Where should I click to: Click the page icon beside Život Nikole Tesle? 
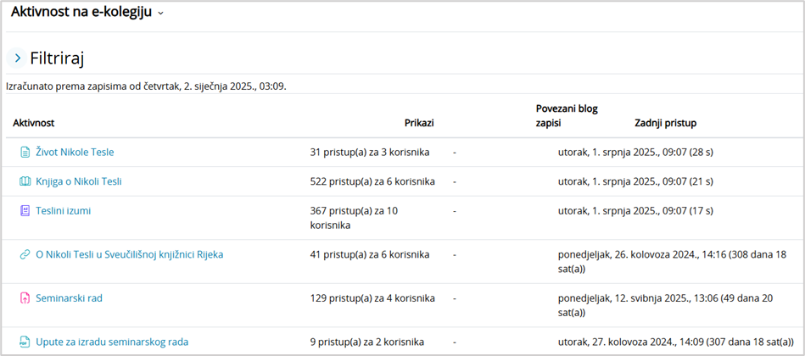25,153
